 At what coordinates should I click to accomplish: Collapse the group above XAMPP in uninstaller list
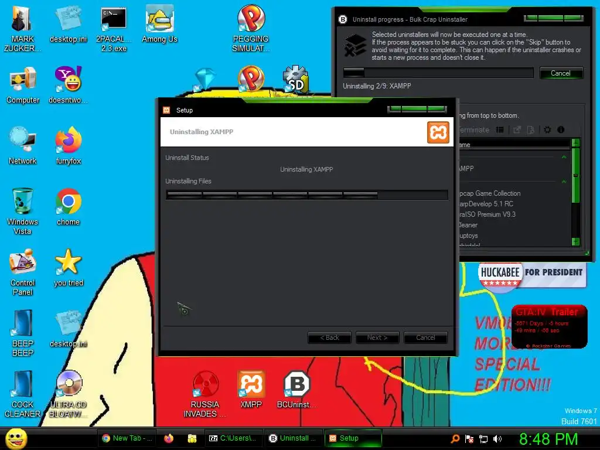564,157
